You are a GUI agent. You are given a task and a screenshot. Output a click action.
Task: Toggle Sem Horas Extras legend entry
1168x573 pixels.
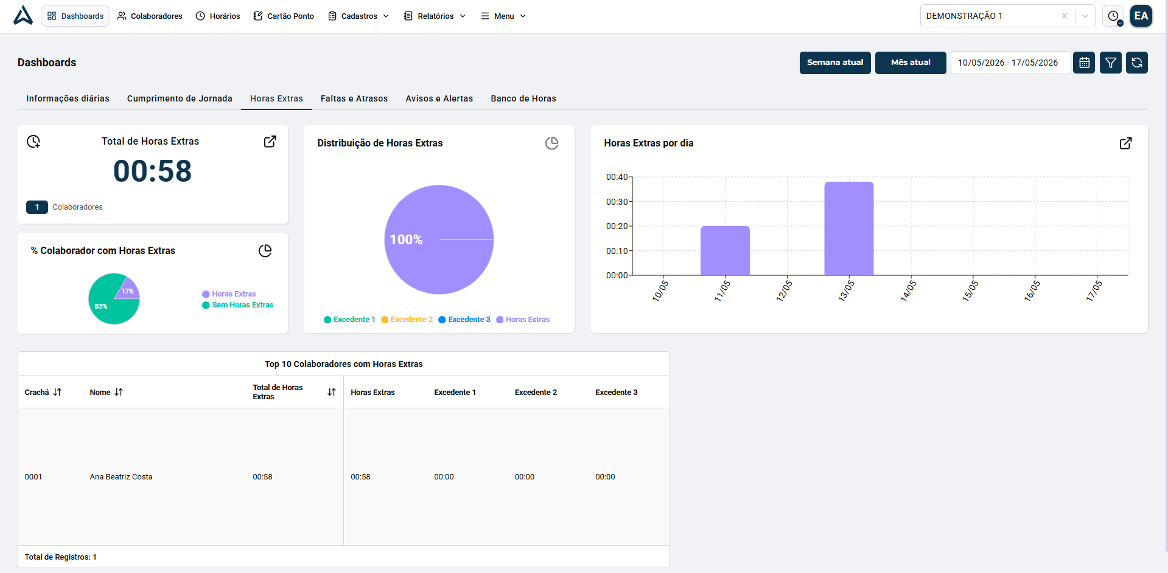(238, 305)
